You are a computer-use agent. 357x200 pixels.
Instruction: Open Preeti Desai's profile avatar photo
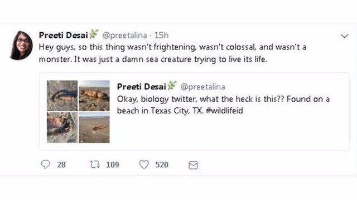[21, 46]
